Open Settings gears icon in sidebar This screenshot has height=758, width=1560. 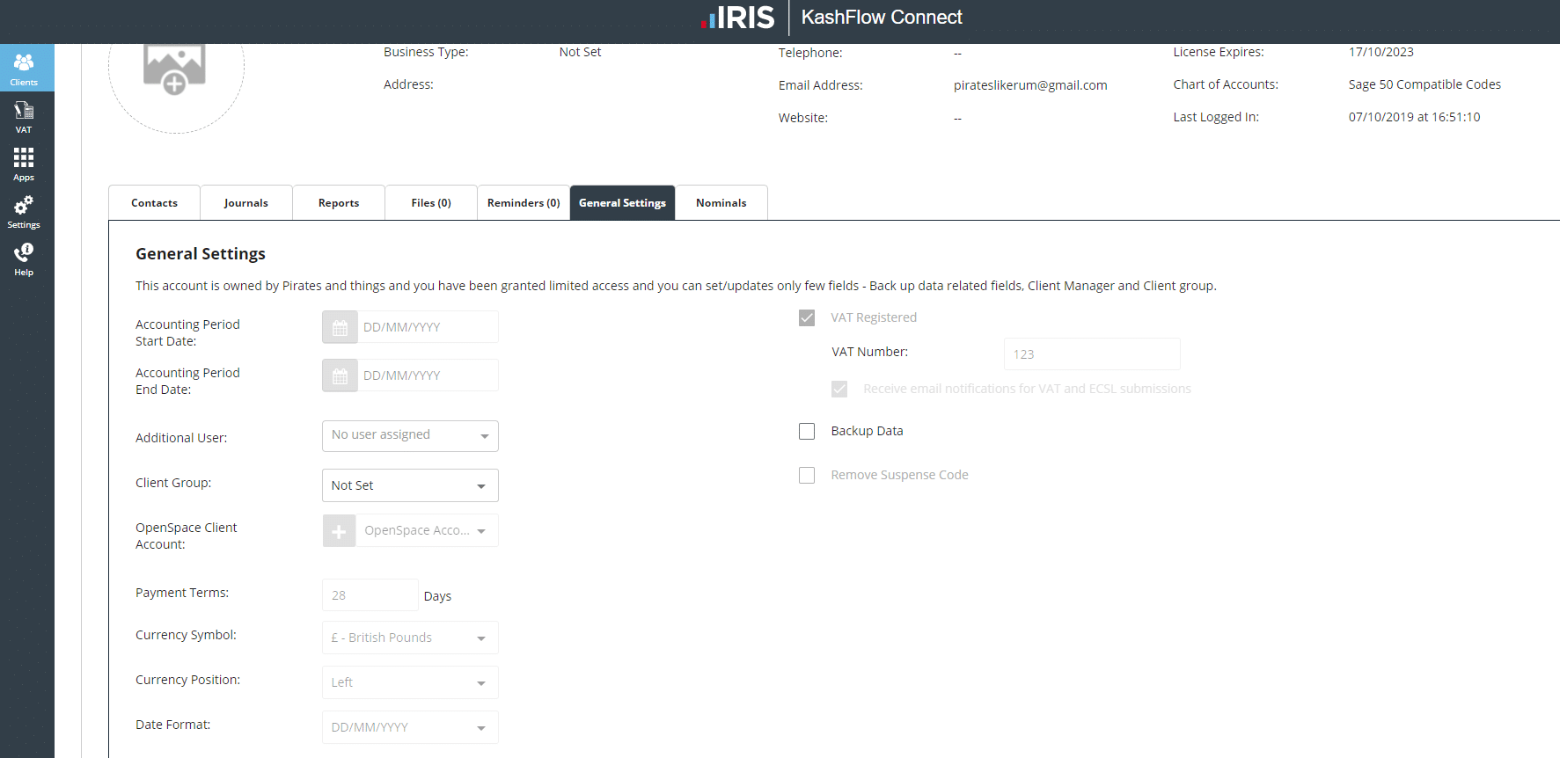24,211
